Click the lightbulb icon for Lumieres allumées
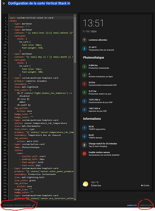 point(84,40)
